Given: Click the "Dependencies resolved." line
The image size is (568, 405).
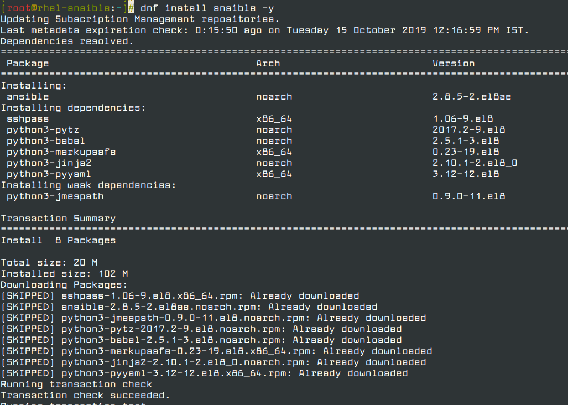Looking at the screenshot, I should [x=67, y=41].
